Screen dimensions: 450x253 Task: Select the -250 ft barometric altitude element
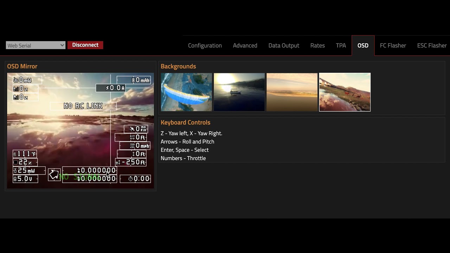[x=131, y=162]
